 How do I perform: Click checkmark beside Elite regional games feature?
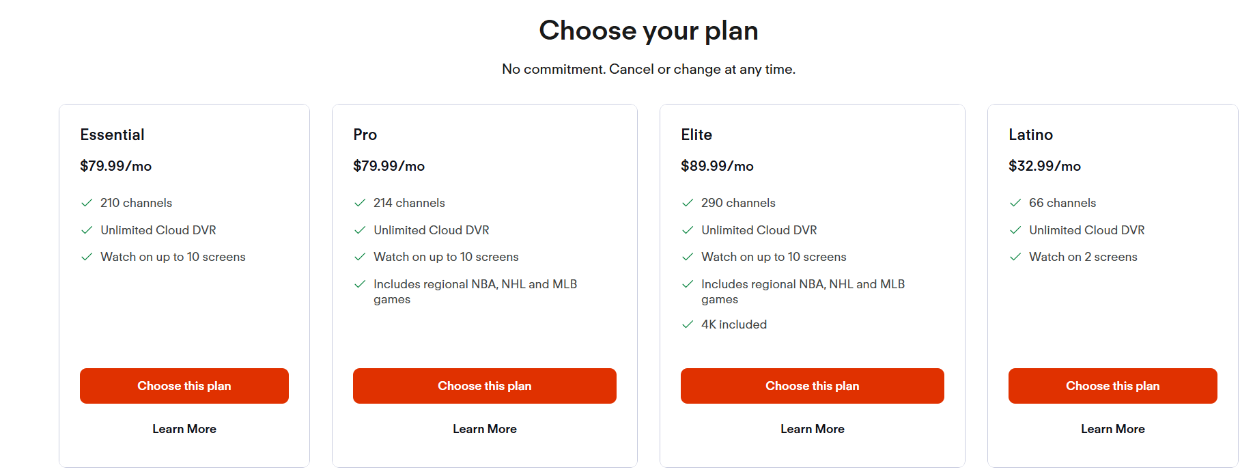tap(688, 284)
